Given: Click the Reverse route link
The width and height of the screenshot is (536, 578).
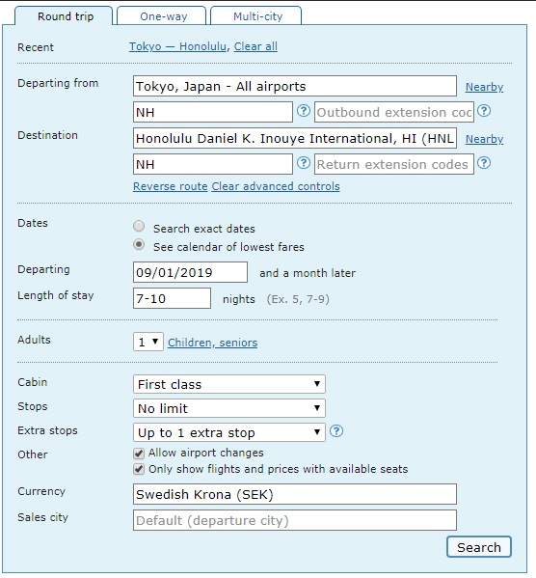Looking at the screenshot, I should coord(171,186).
